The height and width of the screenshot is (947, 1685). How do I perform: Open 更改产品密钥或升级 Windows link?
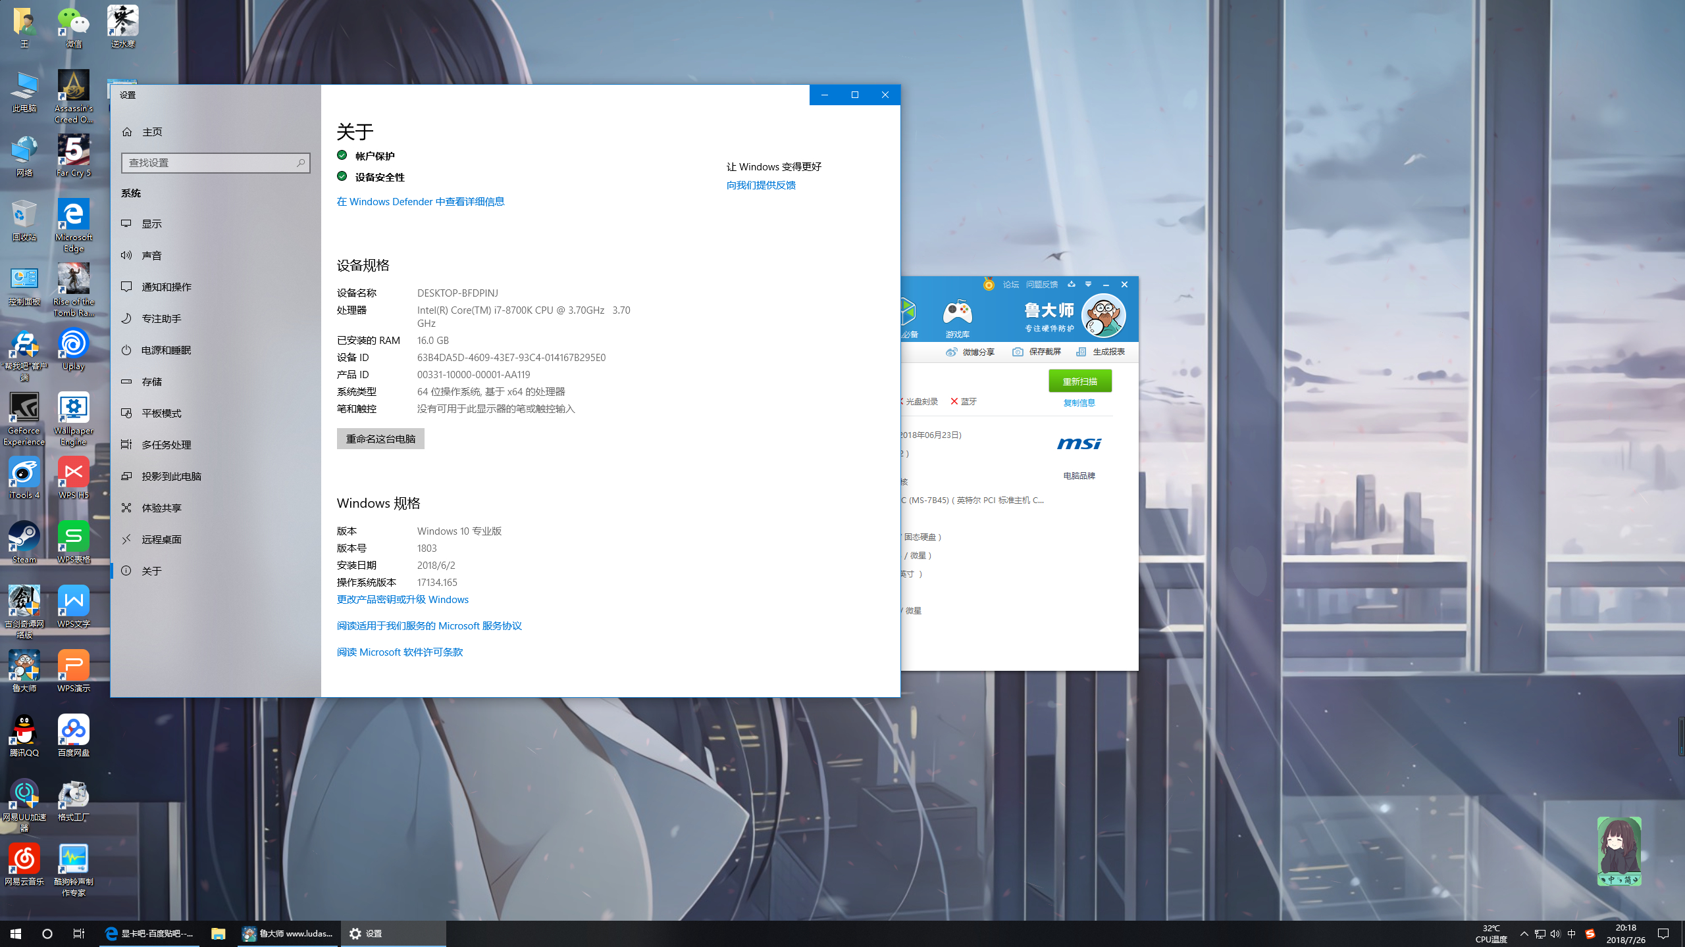(402, 599)
